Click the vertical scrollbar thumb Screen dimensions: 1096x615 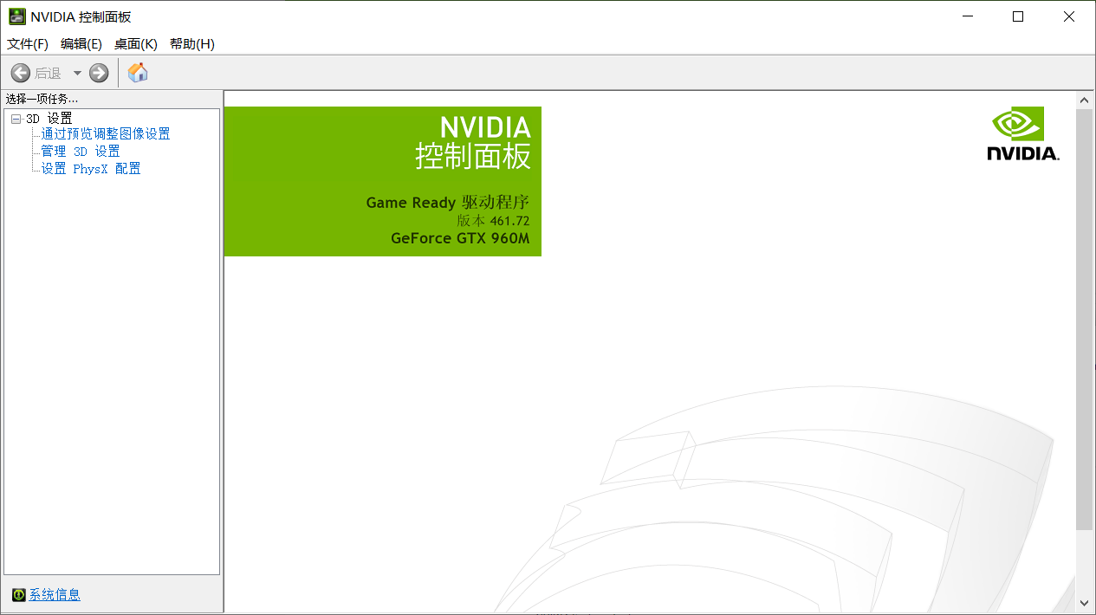coord(1085,319)
